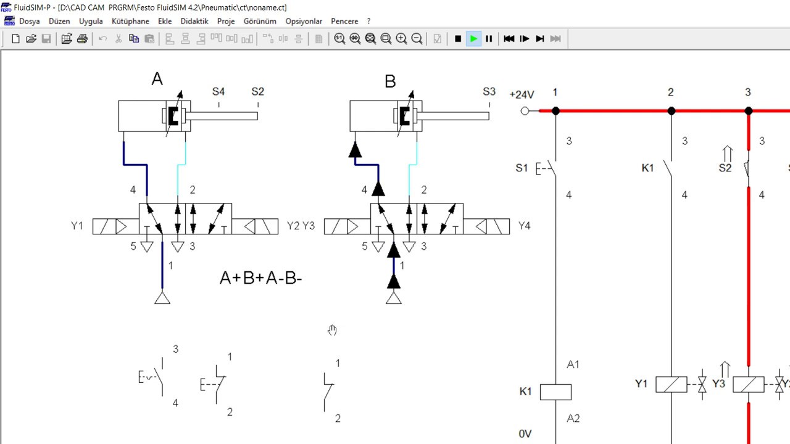790x444 pixels.
Task: Align selected objects left
Action: click(170, 38)
